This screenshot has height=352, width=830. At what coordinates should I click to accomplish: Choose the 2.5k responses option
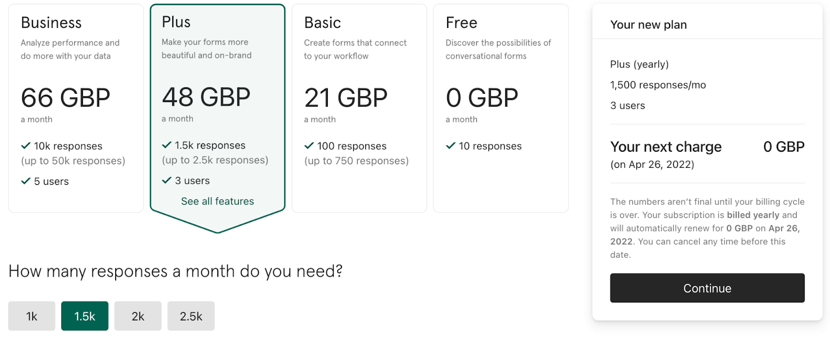(x=191, y=316)
